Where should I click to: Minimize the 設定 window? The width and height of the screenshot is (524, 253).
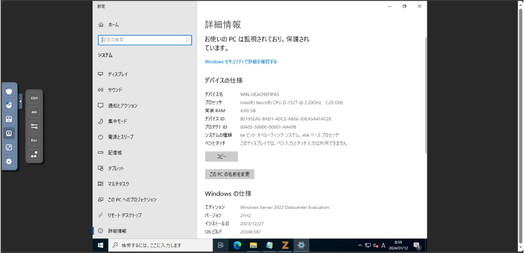[390, 6]
